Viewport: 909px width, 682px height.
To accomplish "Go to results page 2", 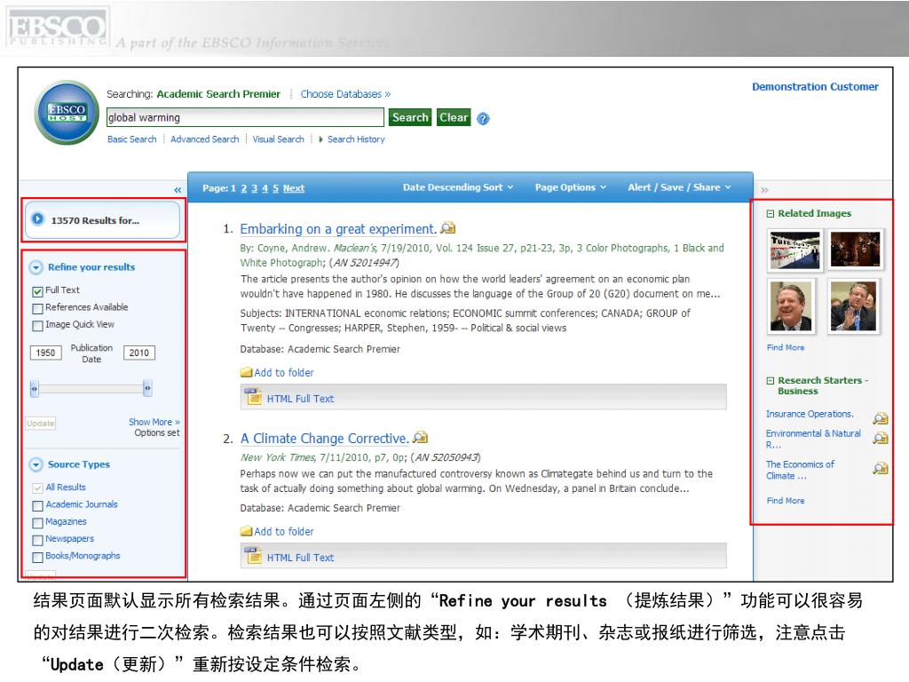I will (x=244, y=188).
